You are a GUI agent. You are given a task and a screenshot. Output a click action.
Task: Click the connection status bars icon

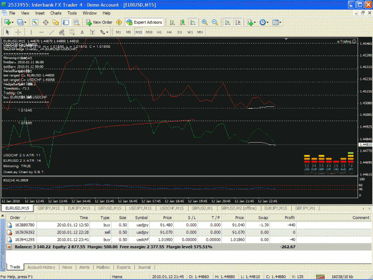(x=320, y=276)
